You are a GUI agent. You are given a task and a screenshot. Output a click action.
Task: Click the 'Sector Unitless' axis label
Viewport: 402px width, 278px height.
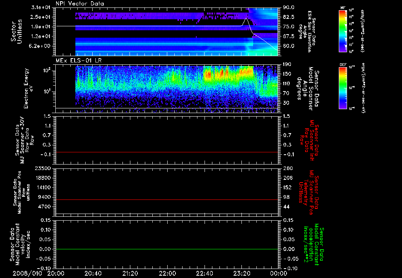click(x=16, y=31)
